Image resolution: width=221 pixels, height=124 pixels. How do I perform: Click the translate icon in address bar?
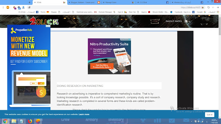[29, 8]
